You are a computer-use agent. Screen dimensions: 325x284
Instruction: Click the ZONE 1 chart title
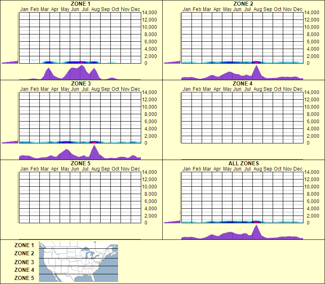click(81, 4)
